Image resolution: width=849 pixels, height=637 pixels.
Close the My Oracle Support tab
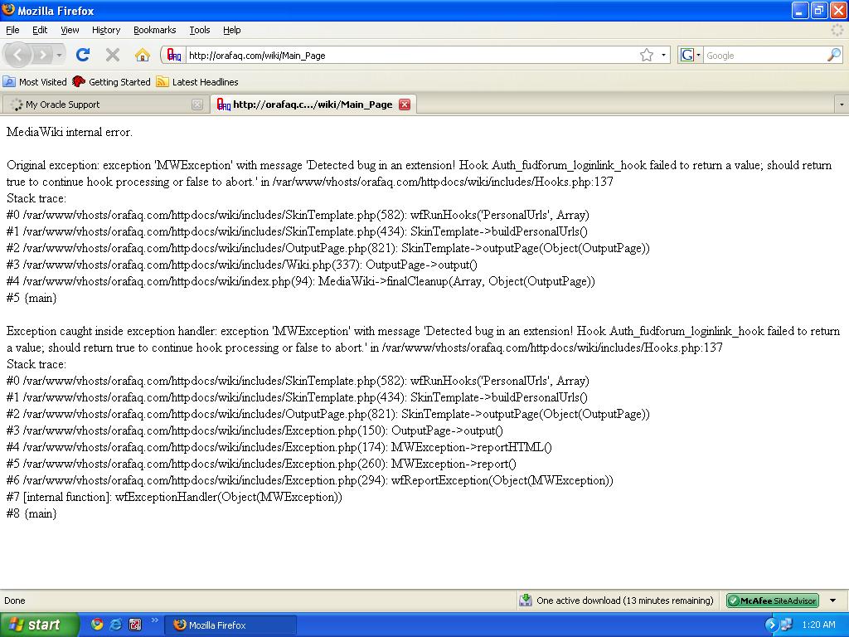pos(197,105)
